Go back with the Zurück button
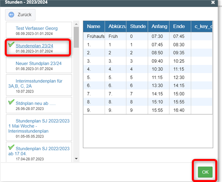 click(20, 15)
